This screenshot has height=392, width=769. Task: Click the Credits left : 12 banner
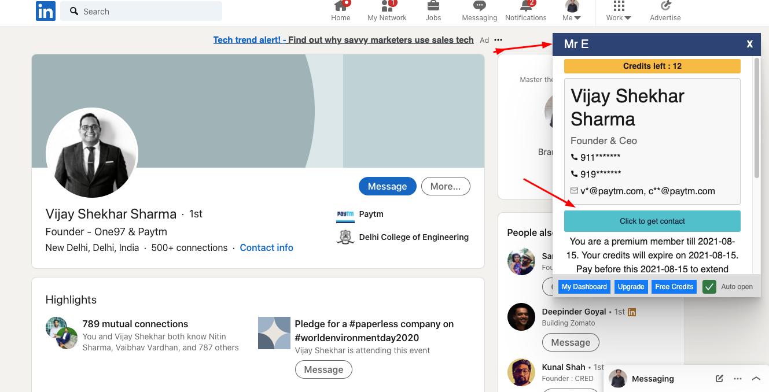tap(652, 66)
